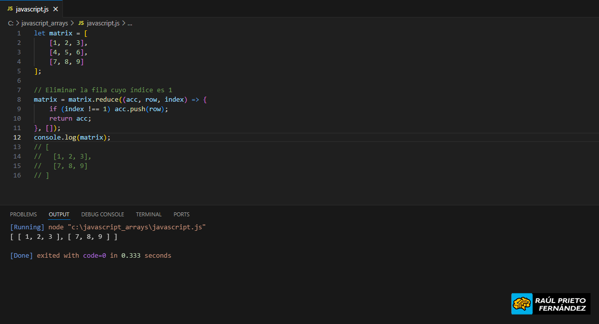
Task: Click the Raúl Prieto Fernández tiger logo
Action: coord(522,304)
